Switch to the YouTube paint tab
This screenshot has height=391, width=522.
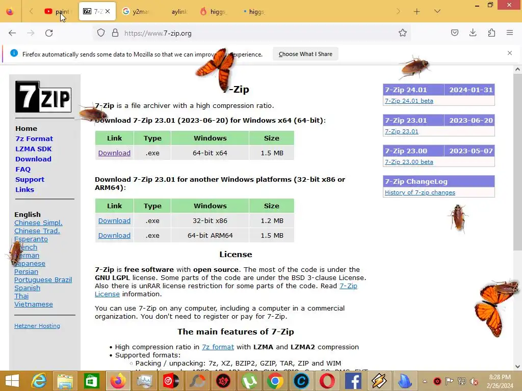pyautogui.click(x=57, y=12)
